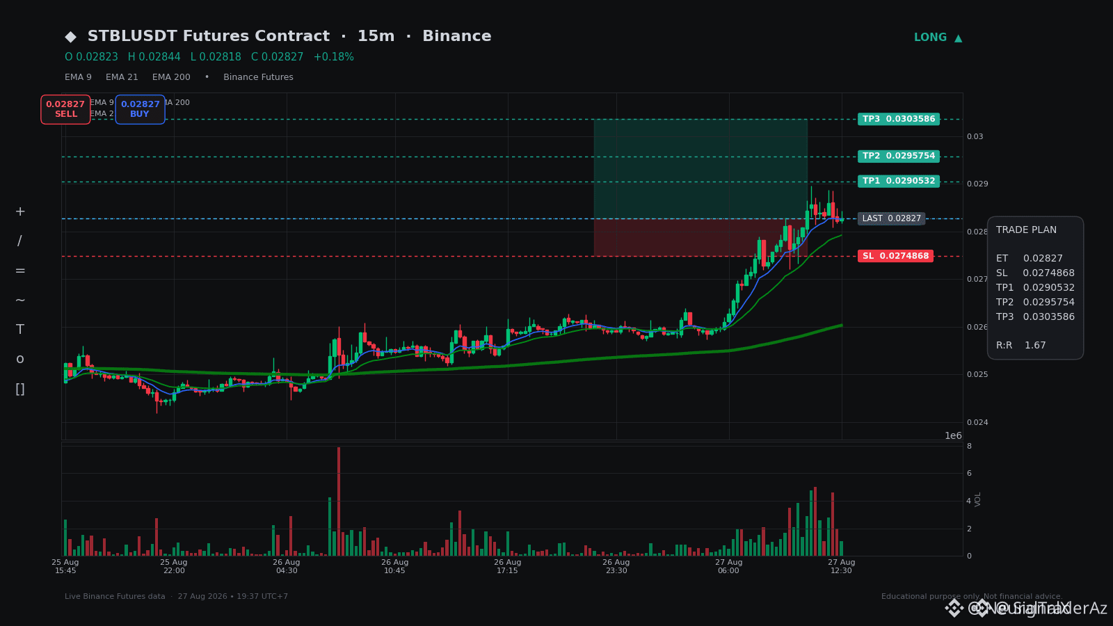Viewport: 1113px width, 626px height.
Task: Click the LONG direction indicator
Action: click(x=938, y=38)
